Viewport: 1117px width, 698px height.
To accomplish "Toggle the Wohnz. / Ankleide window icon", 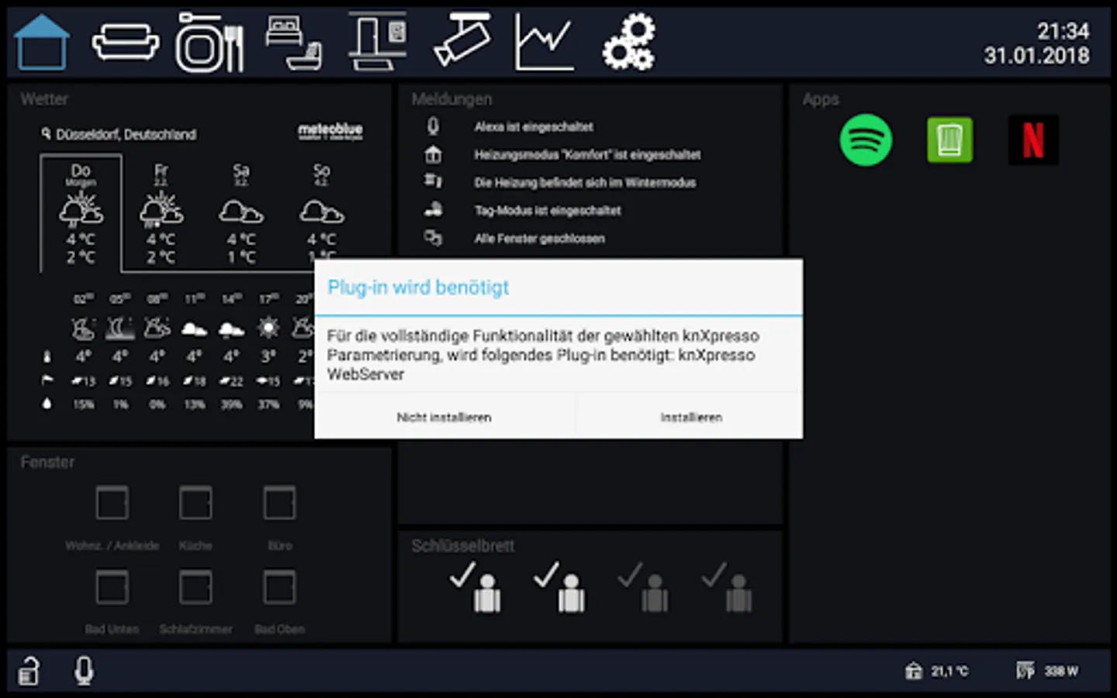I will click(x=112, y=503).
